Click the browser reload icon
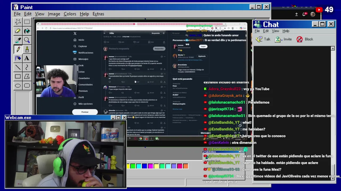Image resolution: width=341 pixels, height=191 pixels. (x=46, y=28)
